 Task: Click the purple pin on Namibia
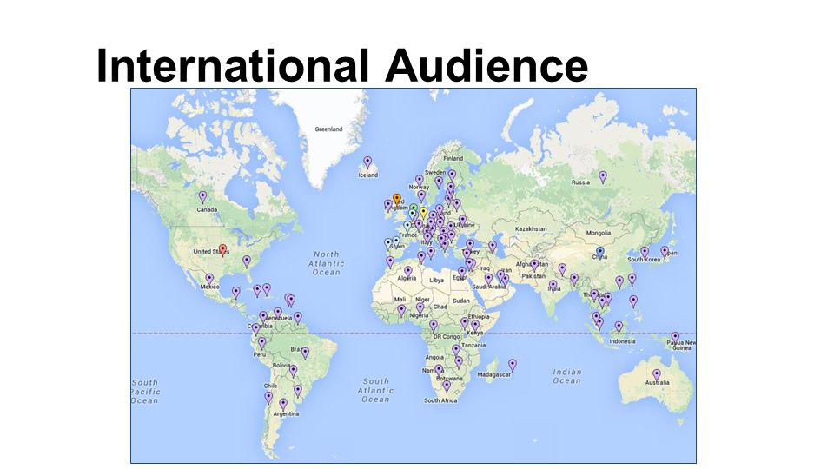(x=439, y=370)
